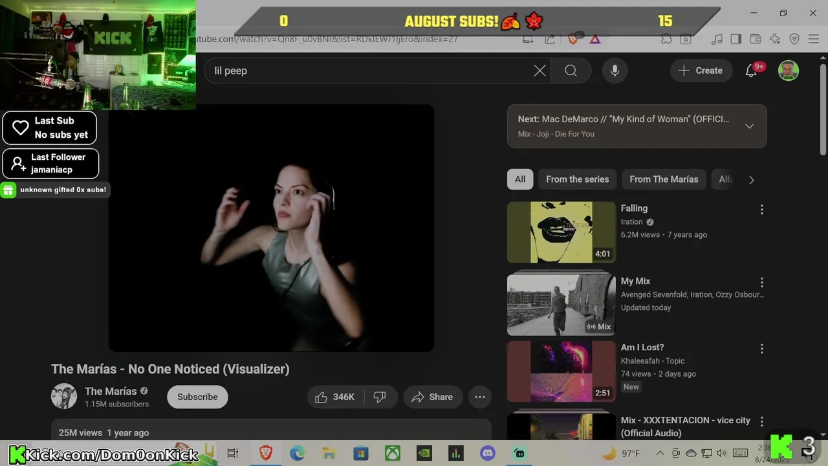Open options menu for 'Falling' video
The width and height of the screenshot is (828, 466).
pos(761,210)
